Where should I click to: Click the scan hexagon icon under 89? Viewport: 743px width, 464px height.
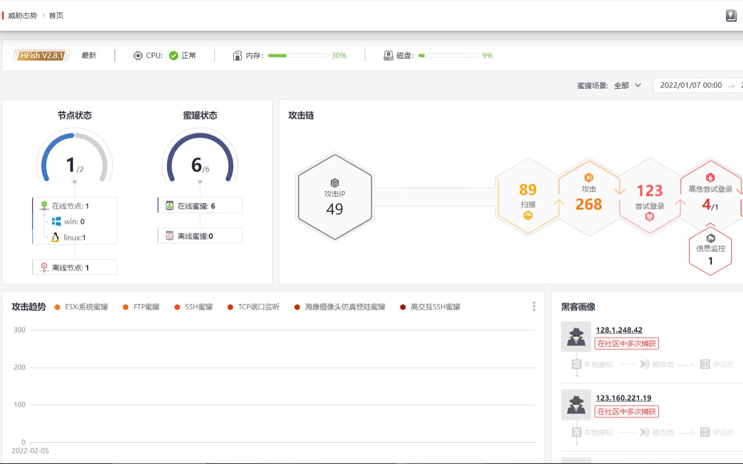tap(528, 216)
